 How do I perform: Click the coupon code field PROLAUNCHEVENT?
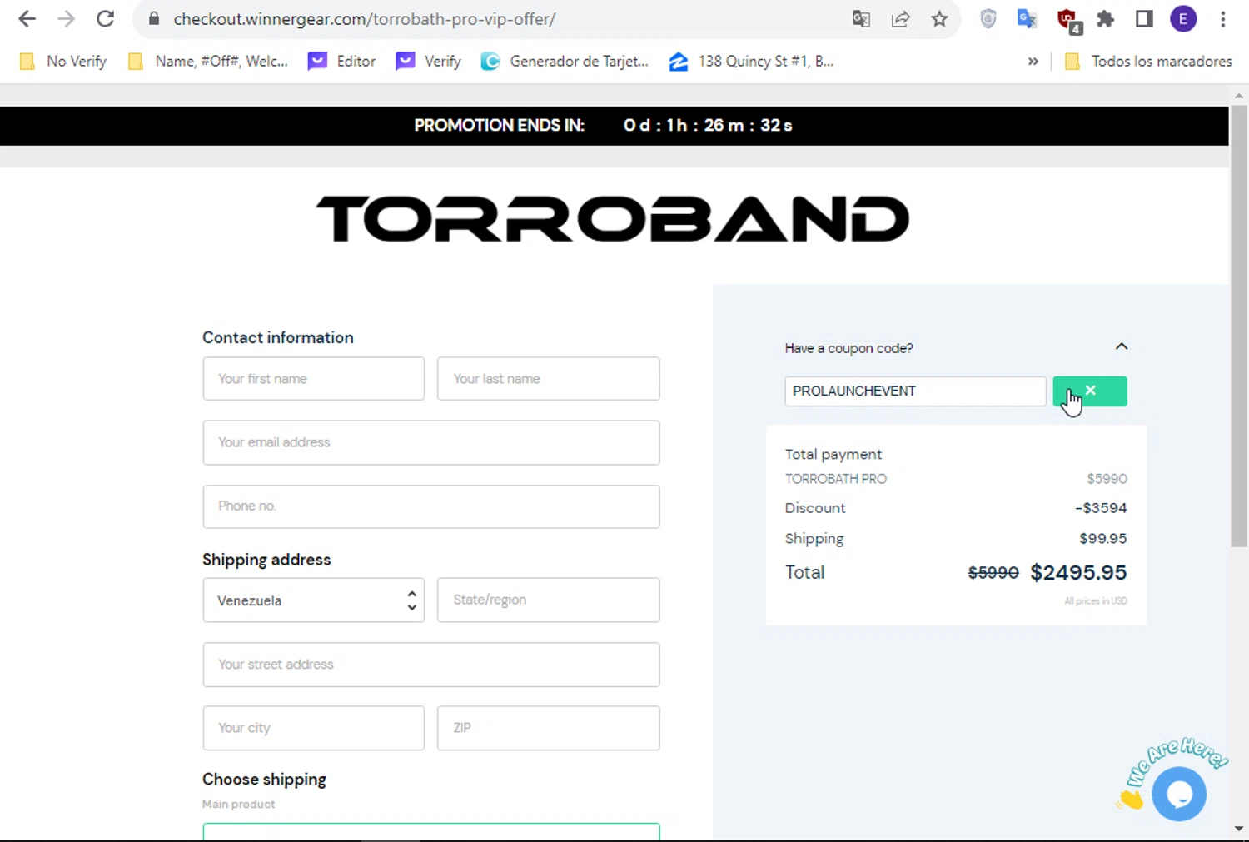pyautogui.click(x=915, y=391)
